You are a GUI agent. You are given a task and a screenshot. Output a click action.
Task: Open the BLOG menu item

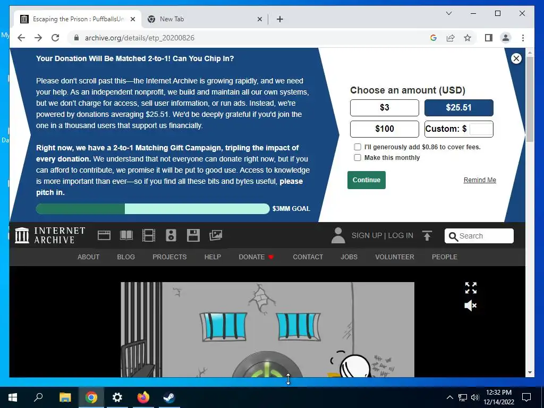pos(125,257)
